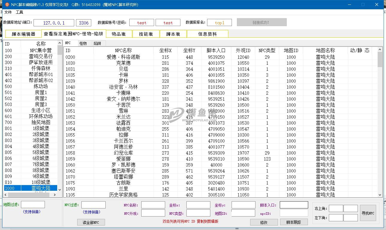Image resolution: width=386 pixels, height=230 pixels.
Task: Click NPC table scrollbar up arrow
Action: pos(380,49)
